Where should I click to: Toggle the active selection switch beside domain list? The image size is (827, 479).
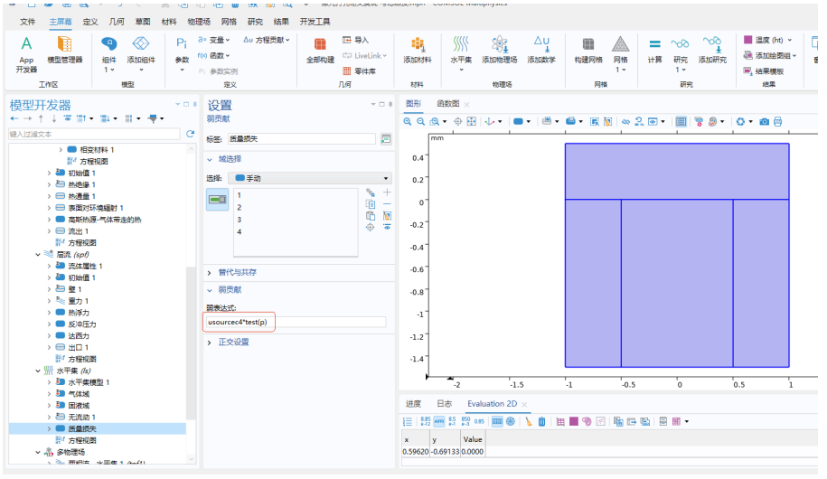(x=218, y=199)
